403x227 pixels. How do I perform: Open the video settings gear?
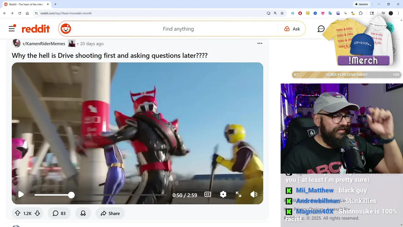[223, 195]
